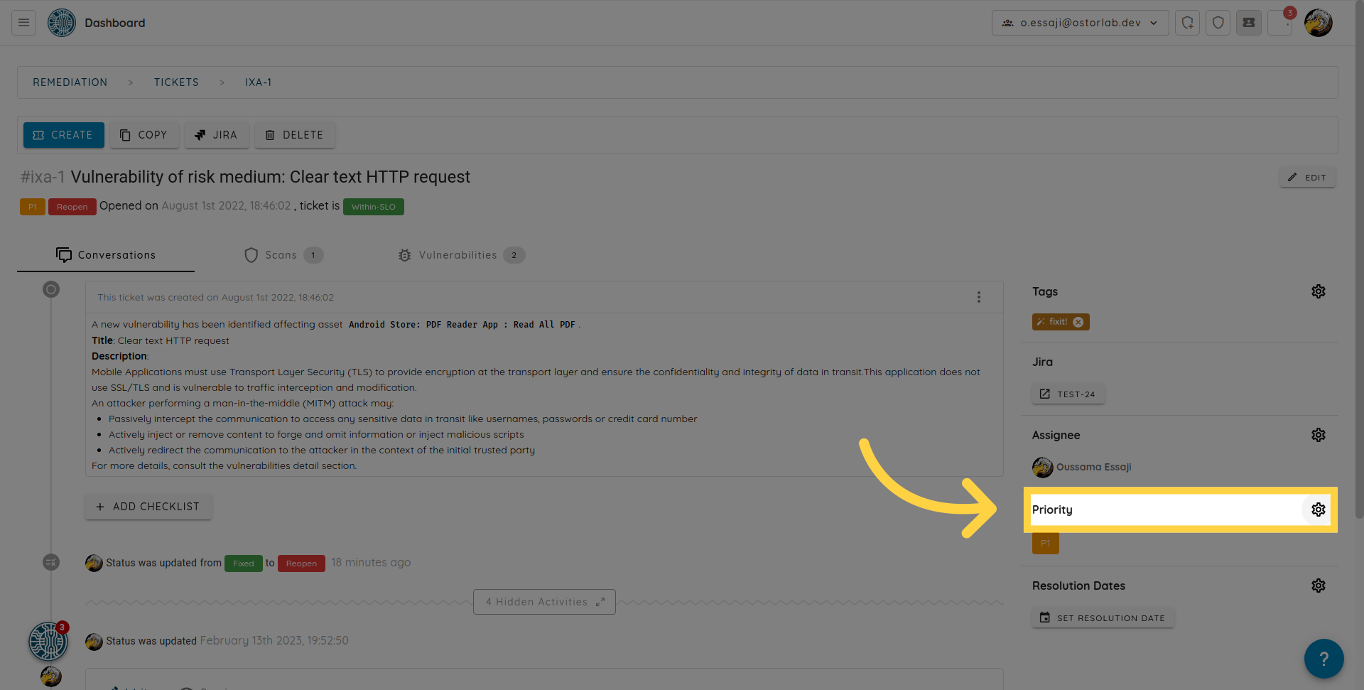The image size is (1364, 690).
Task: Open the TEST-24 Jira link
Action: coord(1068,394)
